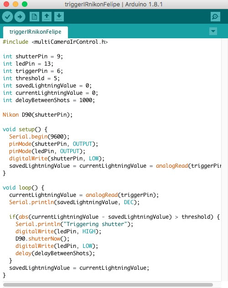Create a new sketch with New icon
Image resolution: width=228 pixels, height=288 pixels.
pos(34,17)
